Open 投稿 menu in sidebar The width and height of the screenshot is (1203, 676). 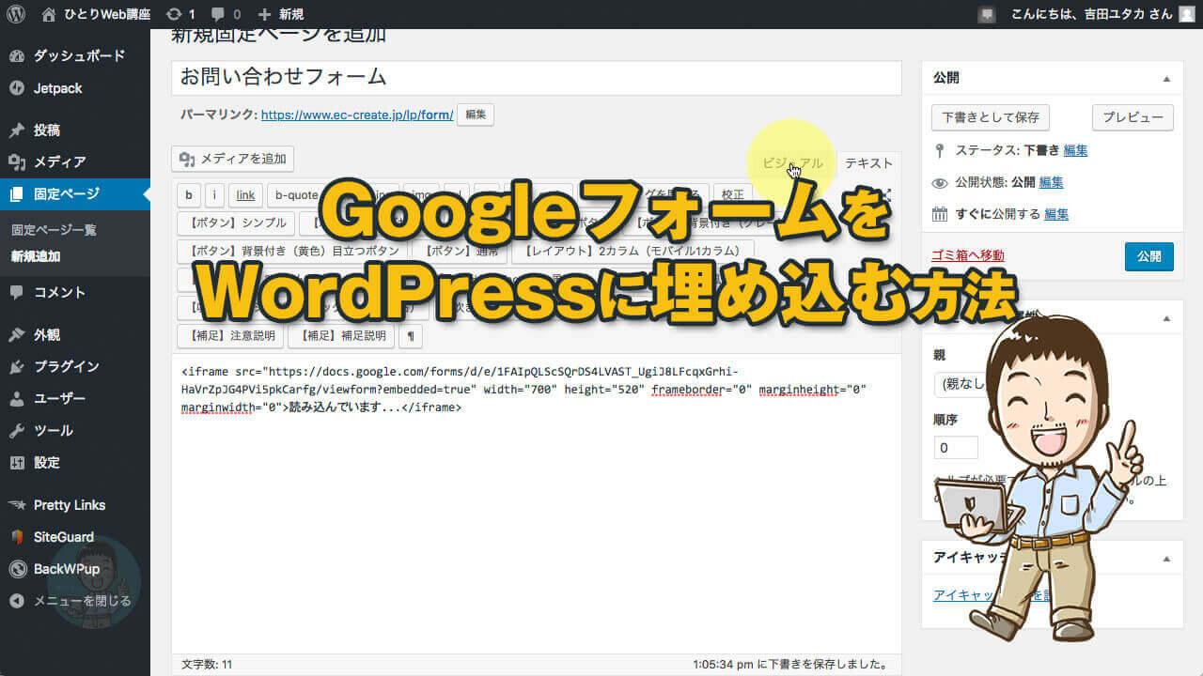[75, 130]
